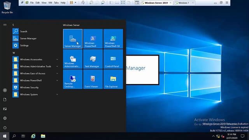This screenshot has height=140, width=249.
Task: Click Search in the app list
Action: tap(35, 31)
